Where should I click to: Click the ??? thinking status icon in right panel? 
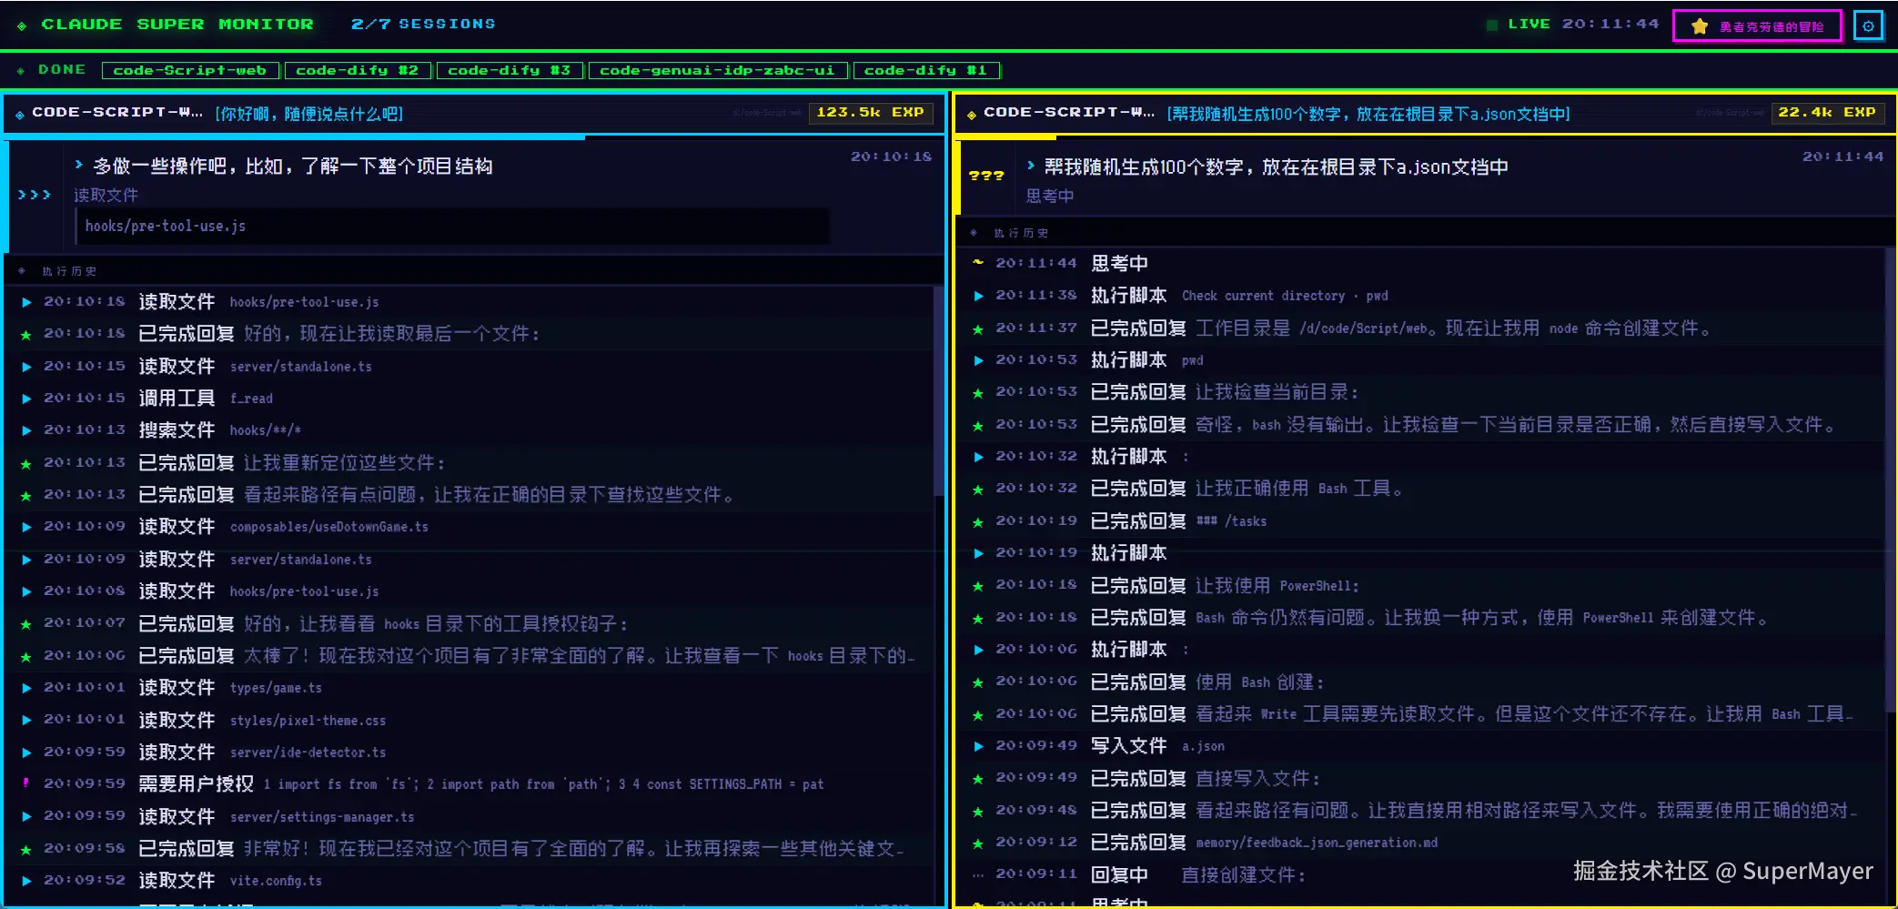pyautogui.click(x=986, y=176)
